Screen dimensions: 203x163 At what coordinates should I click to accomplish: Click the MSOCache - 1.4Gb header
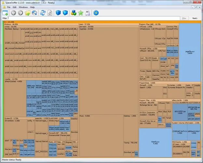pos(181,142)
